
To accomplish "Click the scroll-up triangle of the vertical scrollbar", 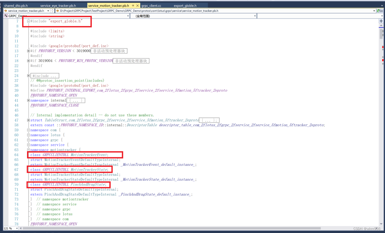I will tap(381, 25).
